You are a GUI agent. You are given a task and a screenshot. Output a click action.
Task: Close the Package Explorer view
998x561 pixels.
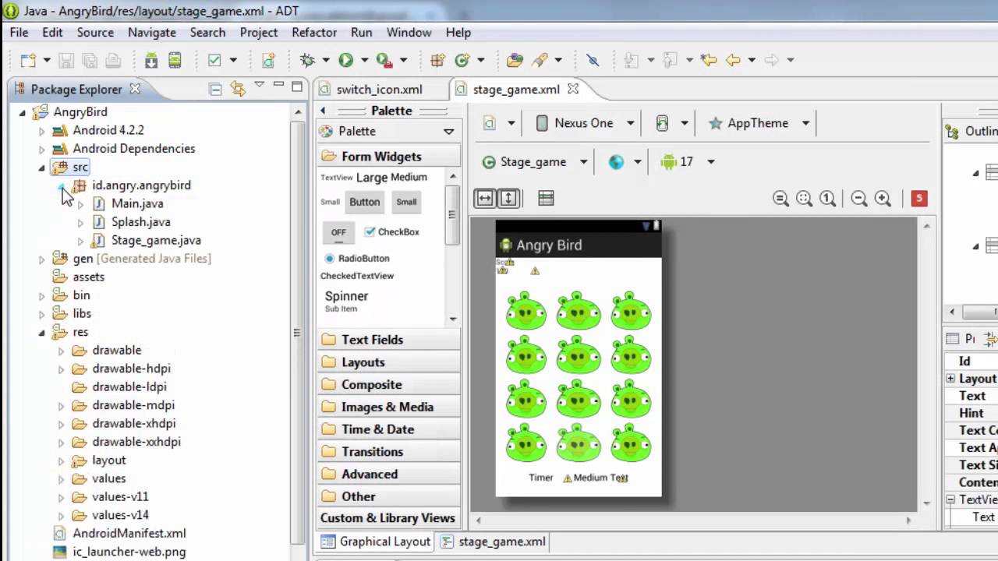(135, 89)
